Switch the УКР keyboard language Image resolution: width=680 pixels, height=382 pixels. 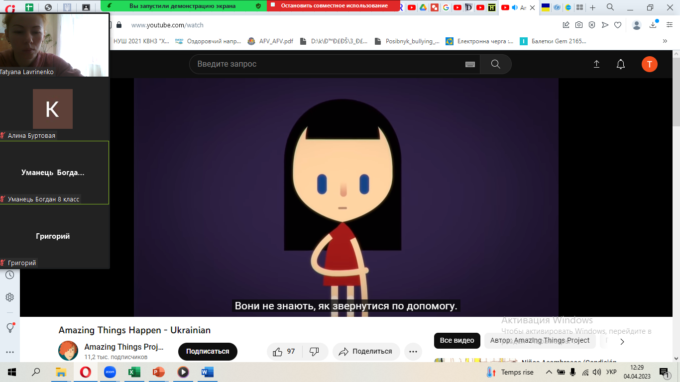click(611, 372)
